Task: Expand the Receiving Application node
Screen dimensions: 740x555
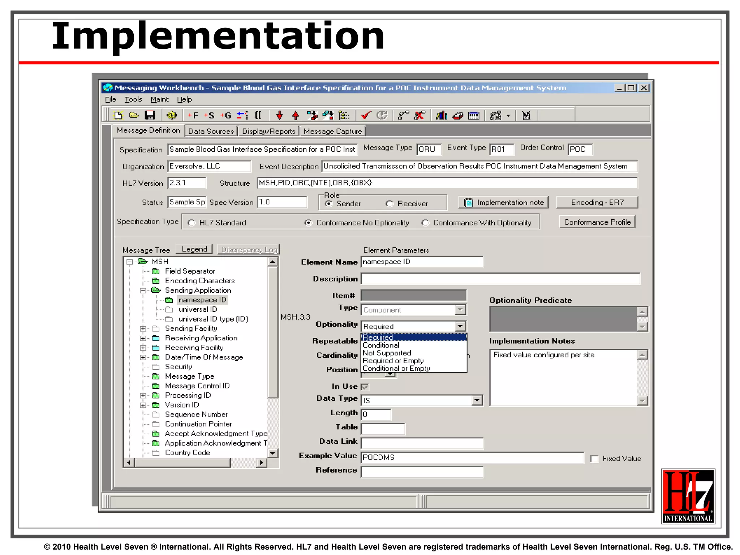Action: click(143, 339)
